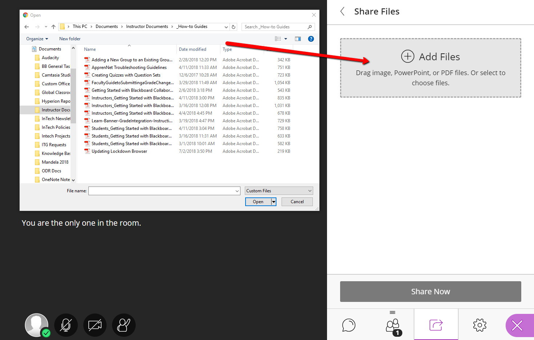Screen dimensions: 534x340
Task: Click Documents in the address breadcrumb
Action: pyautogui.click(x=107, y=26)
